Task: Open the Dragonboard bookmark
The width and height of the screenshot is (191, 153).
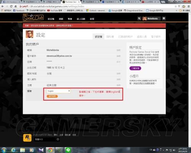Action: click(134, 10)
